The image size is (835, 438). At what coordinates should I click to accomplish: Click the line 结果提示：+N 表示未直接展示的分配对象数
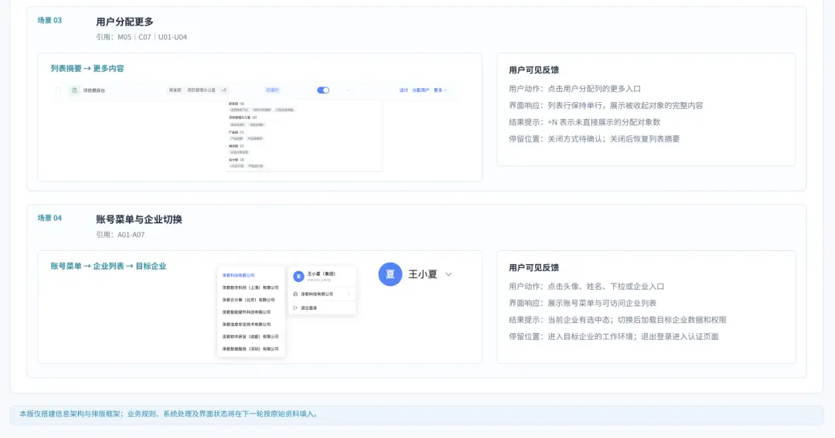(x=584, y=122)
